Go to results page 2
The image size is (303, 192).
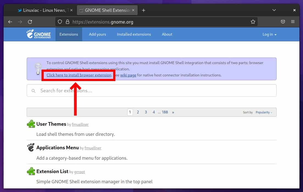point(138,112)
